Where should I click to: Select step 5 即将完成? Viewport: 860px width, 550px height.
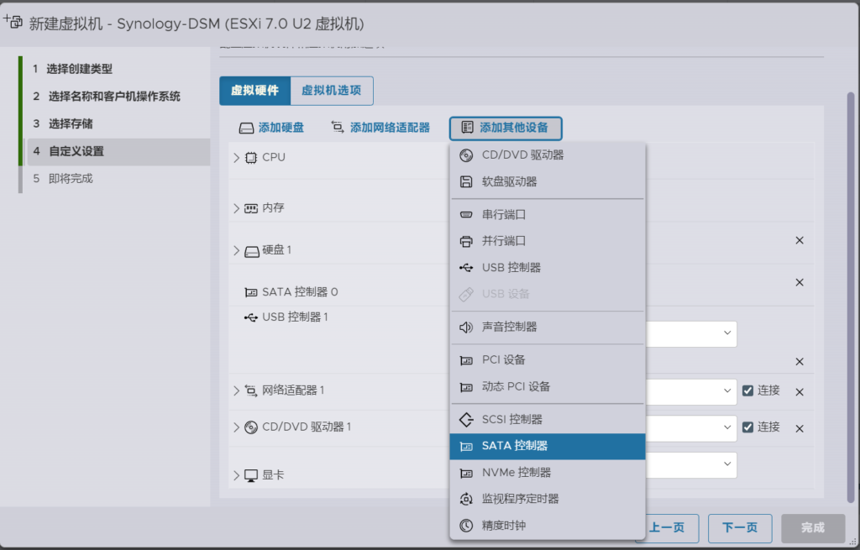click(x=62, y=179)
